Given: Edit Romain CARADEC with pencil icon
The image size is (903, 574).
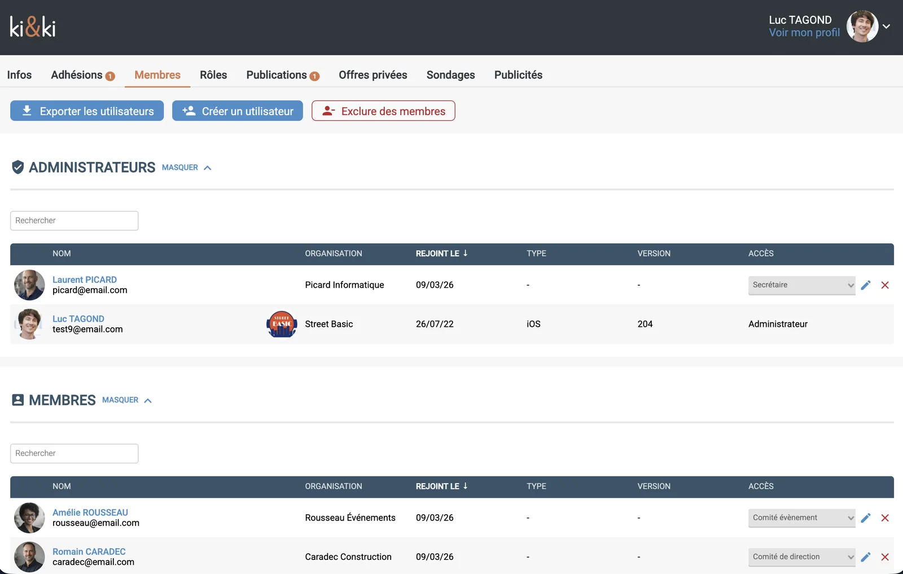Looking at the screenshot, I should [866, 557].
